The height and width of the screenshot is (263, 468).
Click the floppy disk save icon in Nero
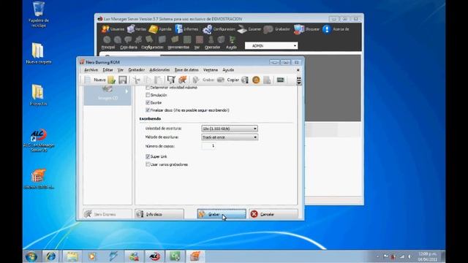(123, 80)
